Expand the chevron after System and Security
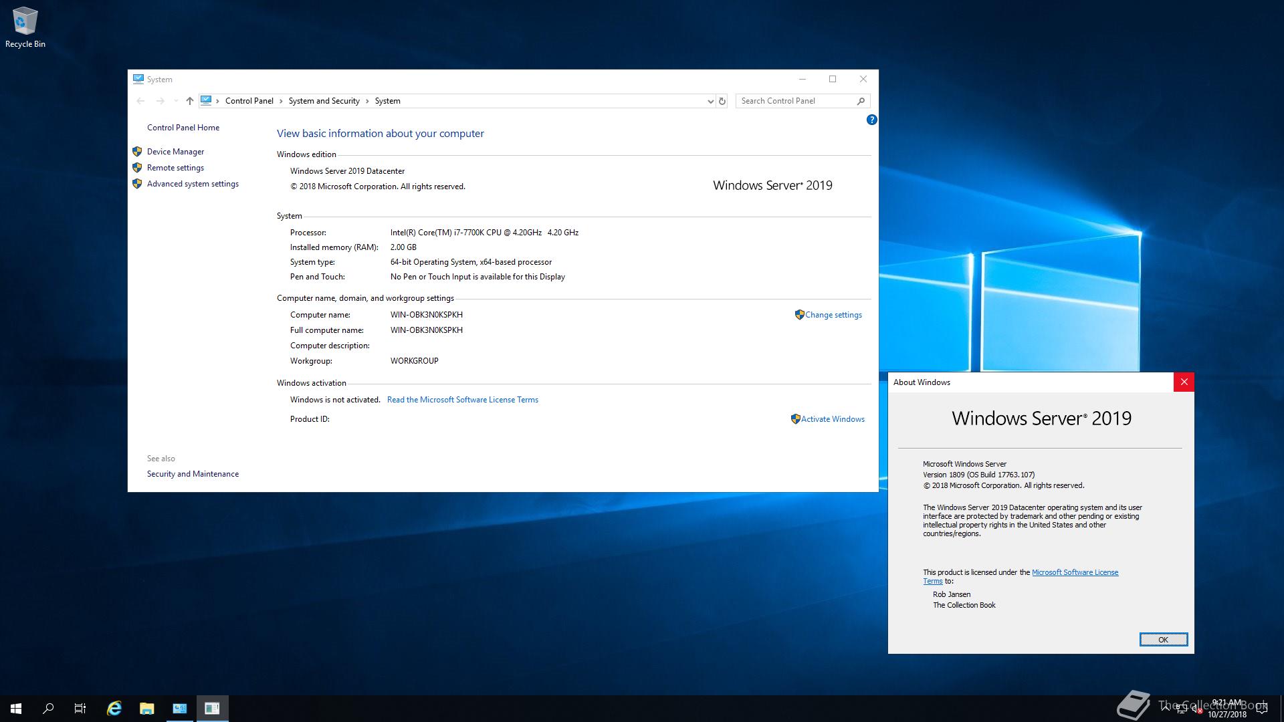This screenshot has height=722, width=1284. point(367,101)
